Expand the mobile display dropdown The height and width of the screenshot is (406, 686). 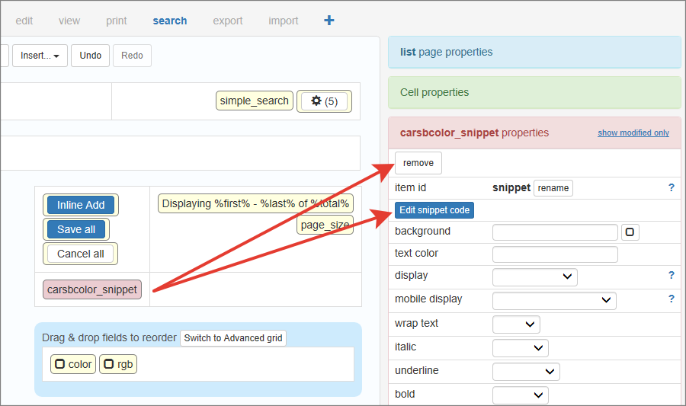tap(554, 300)
